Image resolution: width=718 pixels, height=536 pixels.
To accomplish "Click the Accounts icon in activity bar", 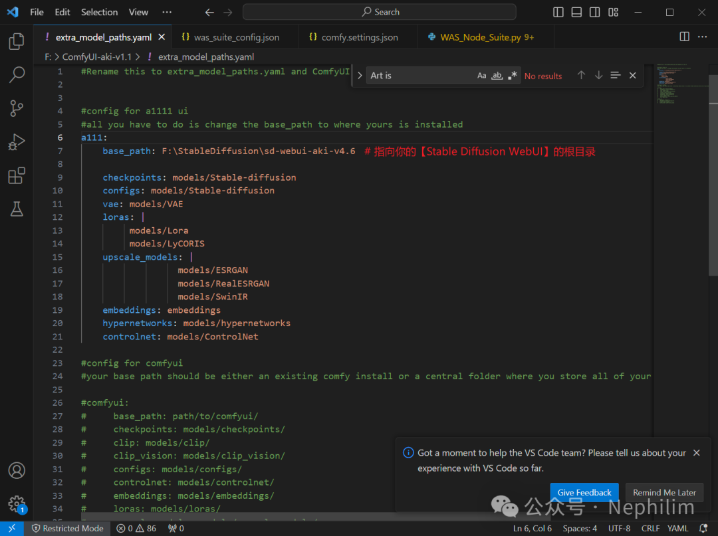I will point(17,470).
